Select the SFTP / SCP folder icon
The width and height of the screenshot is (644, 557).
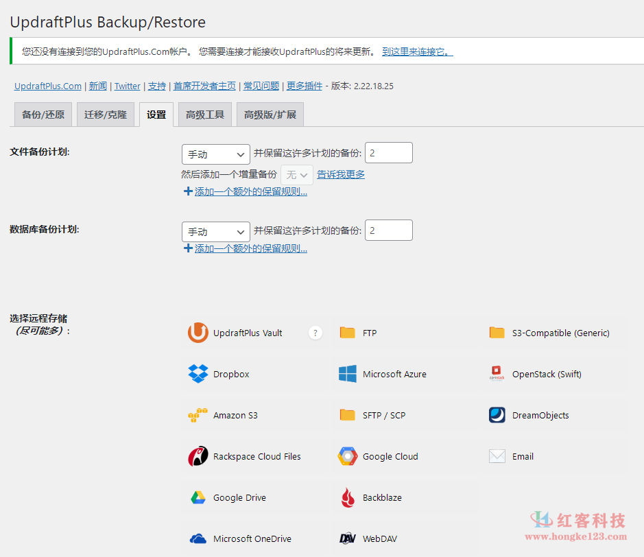348,415
